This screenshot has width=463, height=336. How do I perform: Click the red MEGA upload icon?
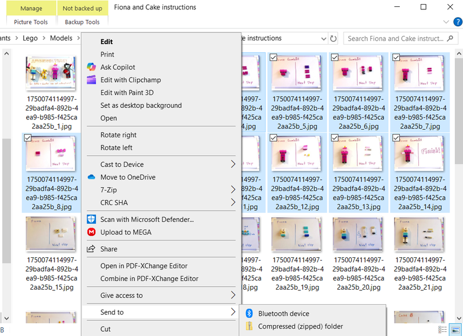[x=91, y=232]
